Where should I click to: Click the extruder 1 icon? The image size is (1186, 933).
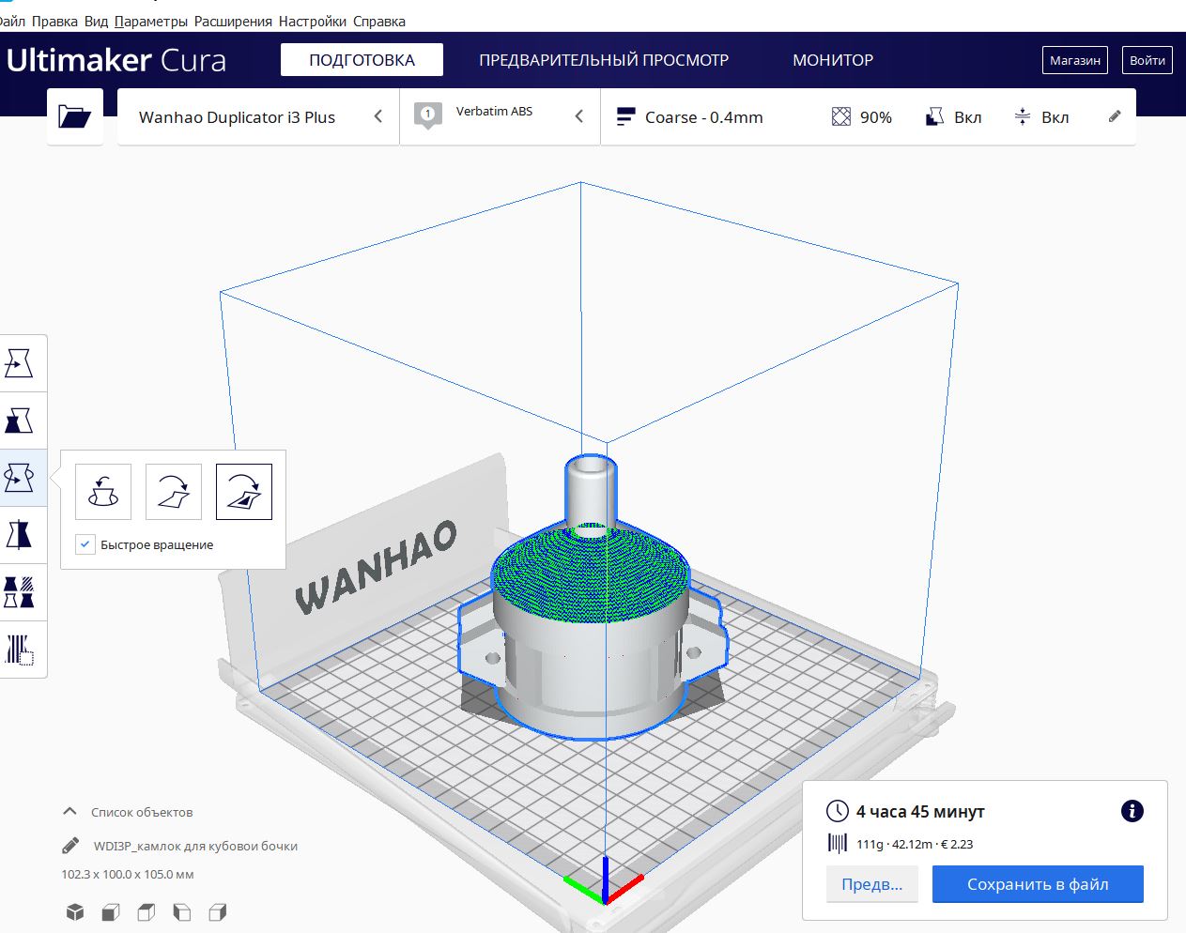pyautogui.click(x=428, y=116)
